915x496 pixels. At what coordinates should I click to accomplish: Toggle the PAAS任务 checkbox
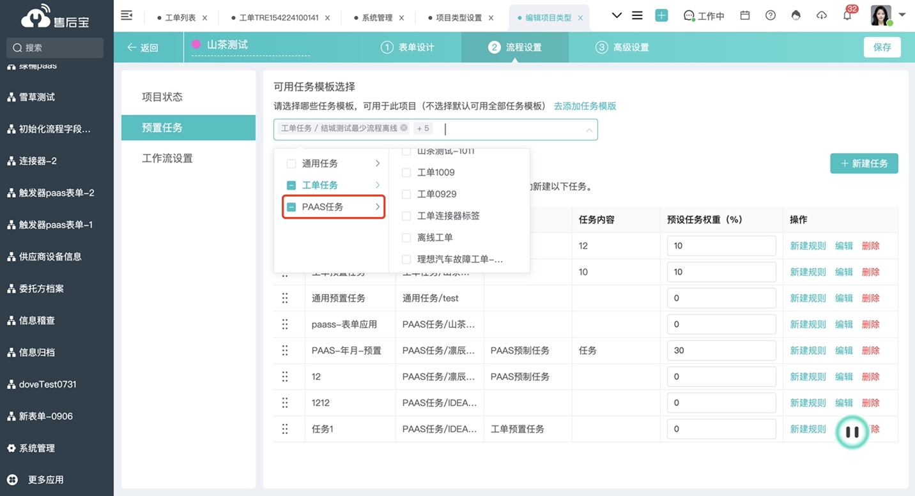click(x=291, y=207)
